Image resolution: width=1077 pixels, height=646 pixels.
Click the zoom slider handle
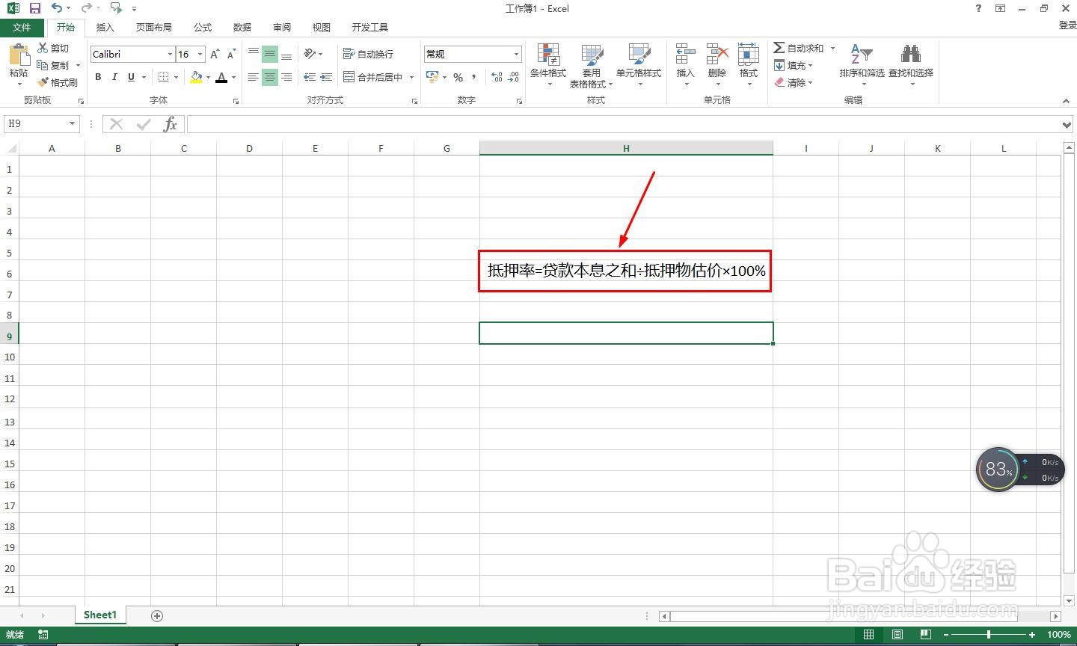point(989,635)
